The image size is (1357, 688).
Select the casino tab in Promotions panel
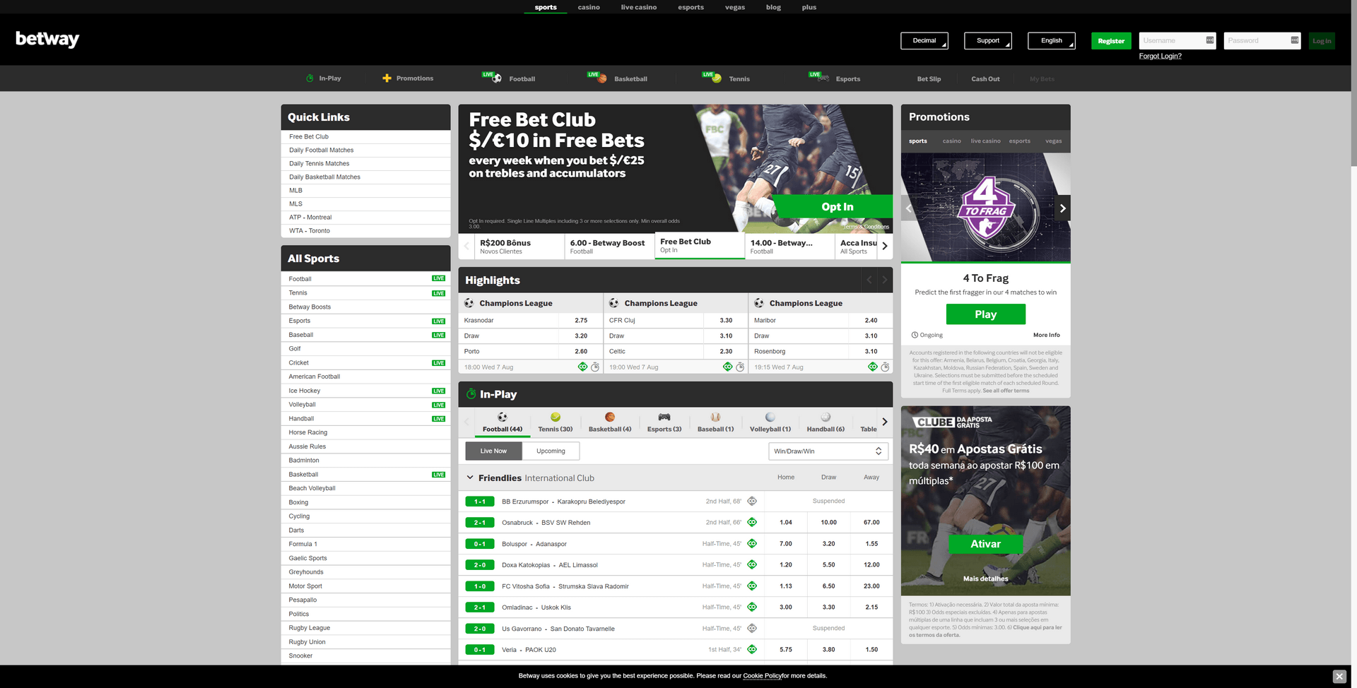951,141
